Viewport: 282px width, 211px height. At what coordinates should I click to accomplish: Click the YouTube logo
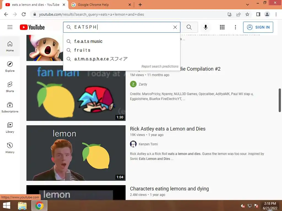[32, 27]
